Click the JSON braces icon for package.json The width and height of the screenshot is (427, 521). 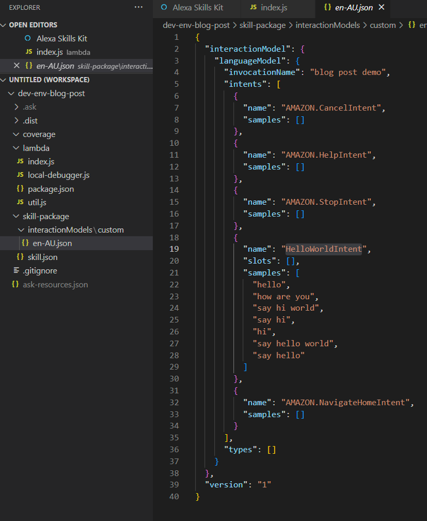point(20,188)
